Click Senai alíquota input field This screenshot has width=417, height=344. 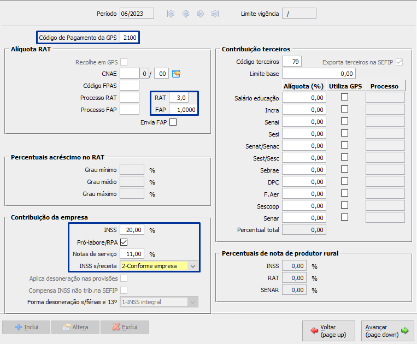pyautogui.click(x=304, y=122)
